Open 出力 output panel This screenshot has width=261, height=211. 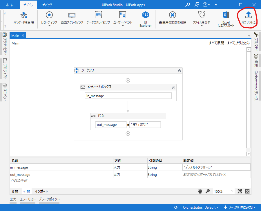(13, 199)
